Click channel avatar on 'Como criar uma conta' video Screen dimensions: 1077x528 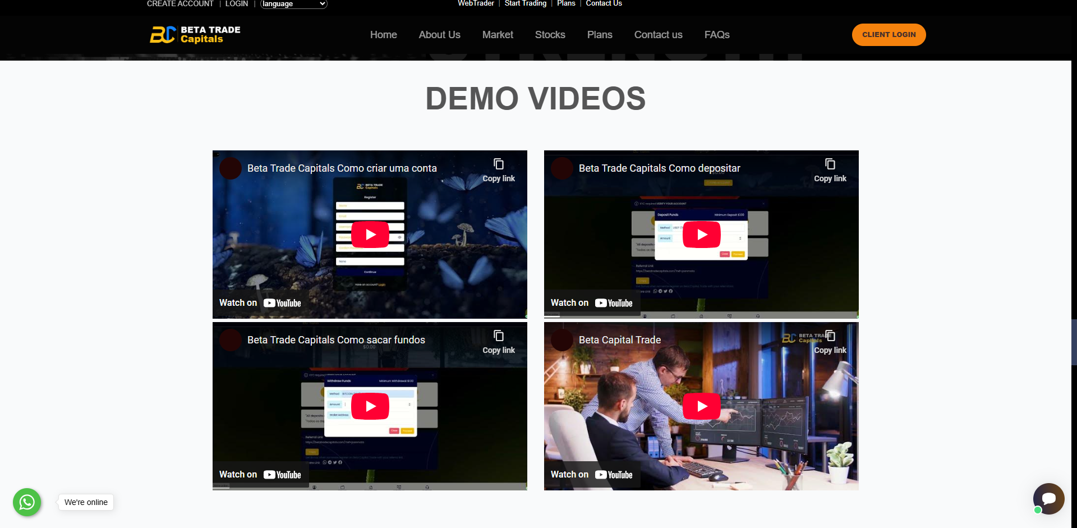(x=231, y=168)
